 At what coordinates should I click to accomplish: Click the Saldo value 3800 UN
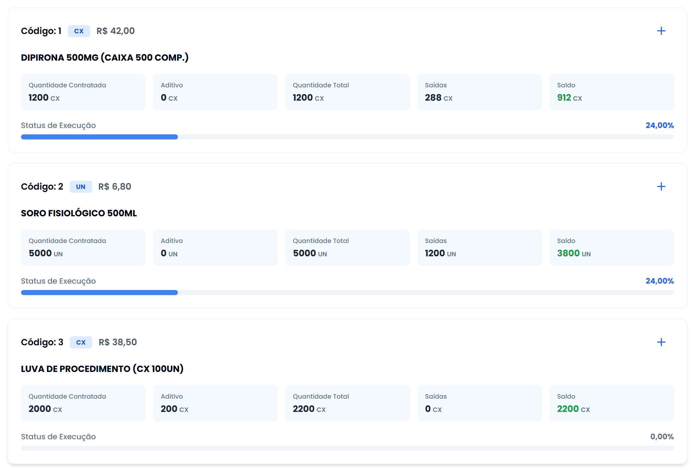(574, 253)
